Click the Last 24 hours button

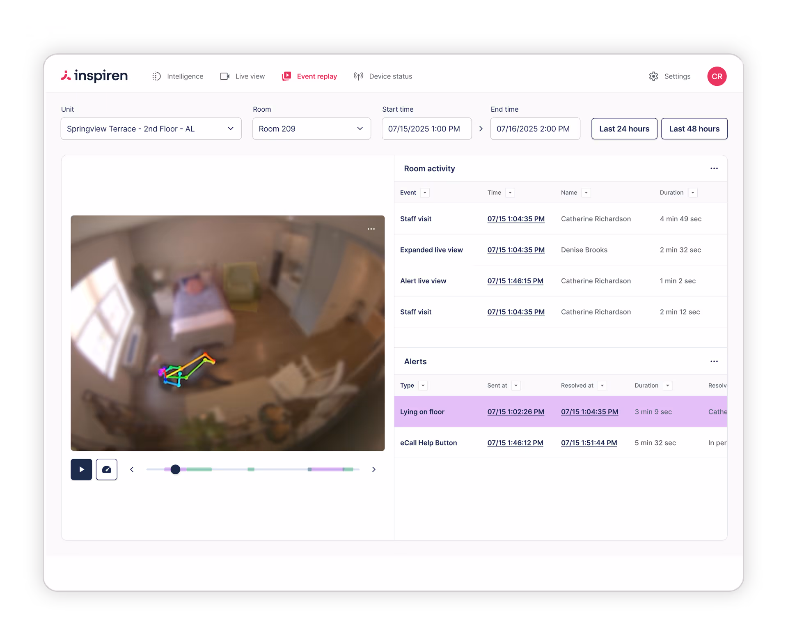[624, 129]
